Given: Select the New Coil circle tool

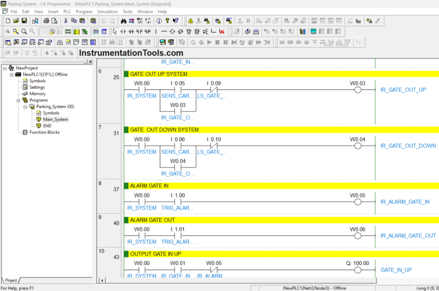Looking at the screenshot, I should [x=172, y=32].
